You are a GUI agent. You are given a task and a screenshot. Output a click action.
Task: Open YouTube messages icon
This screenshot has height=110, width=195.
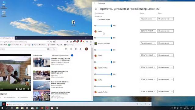click(x=76, y=49)
